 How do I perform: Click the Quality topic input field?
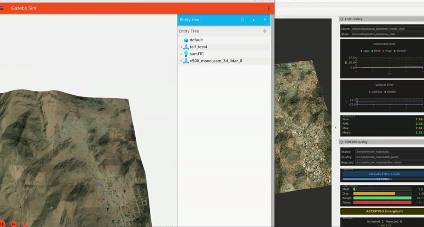point(390,157)
